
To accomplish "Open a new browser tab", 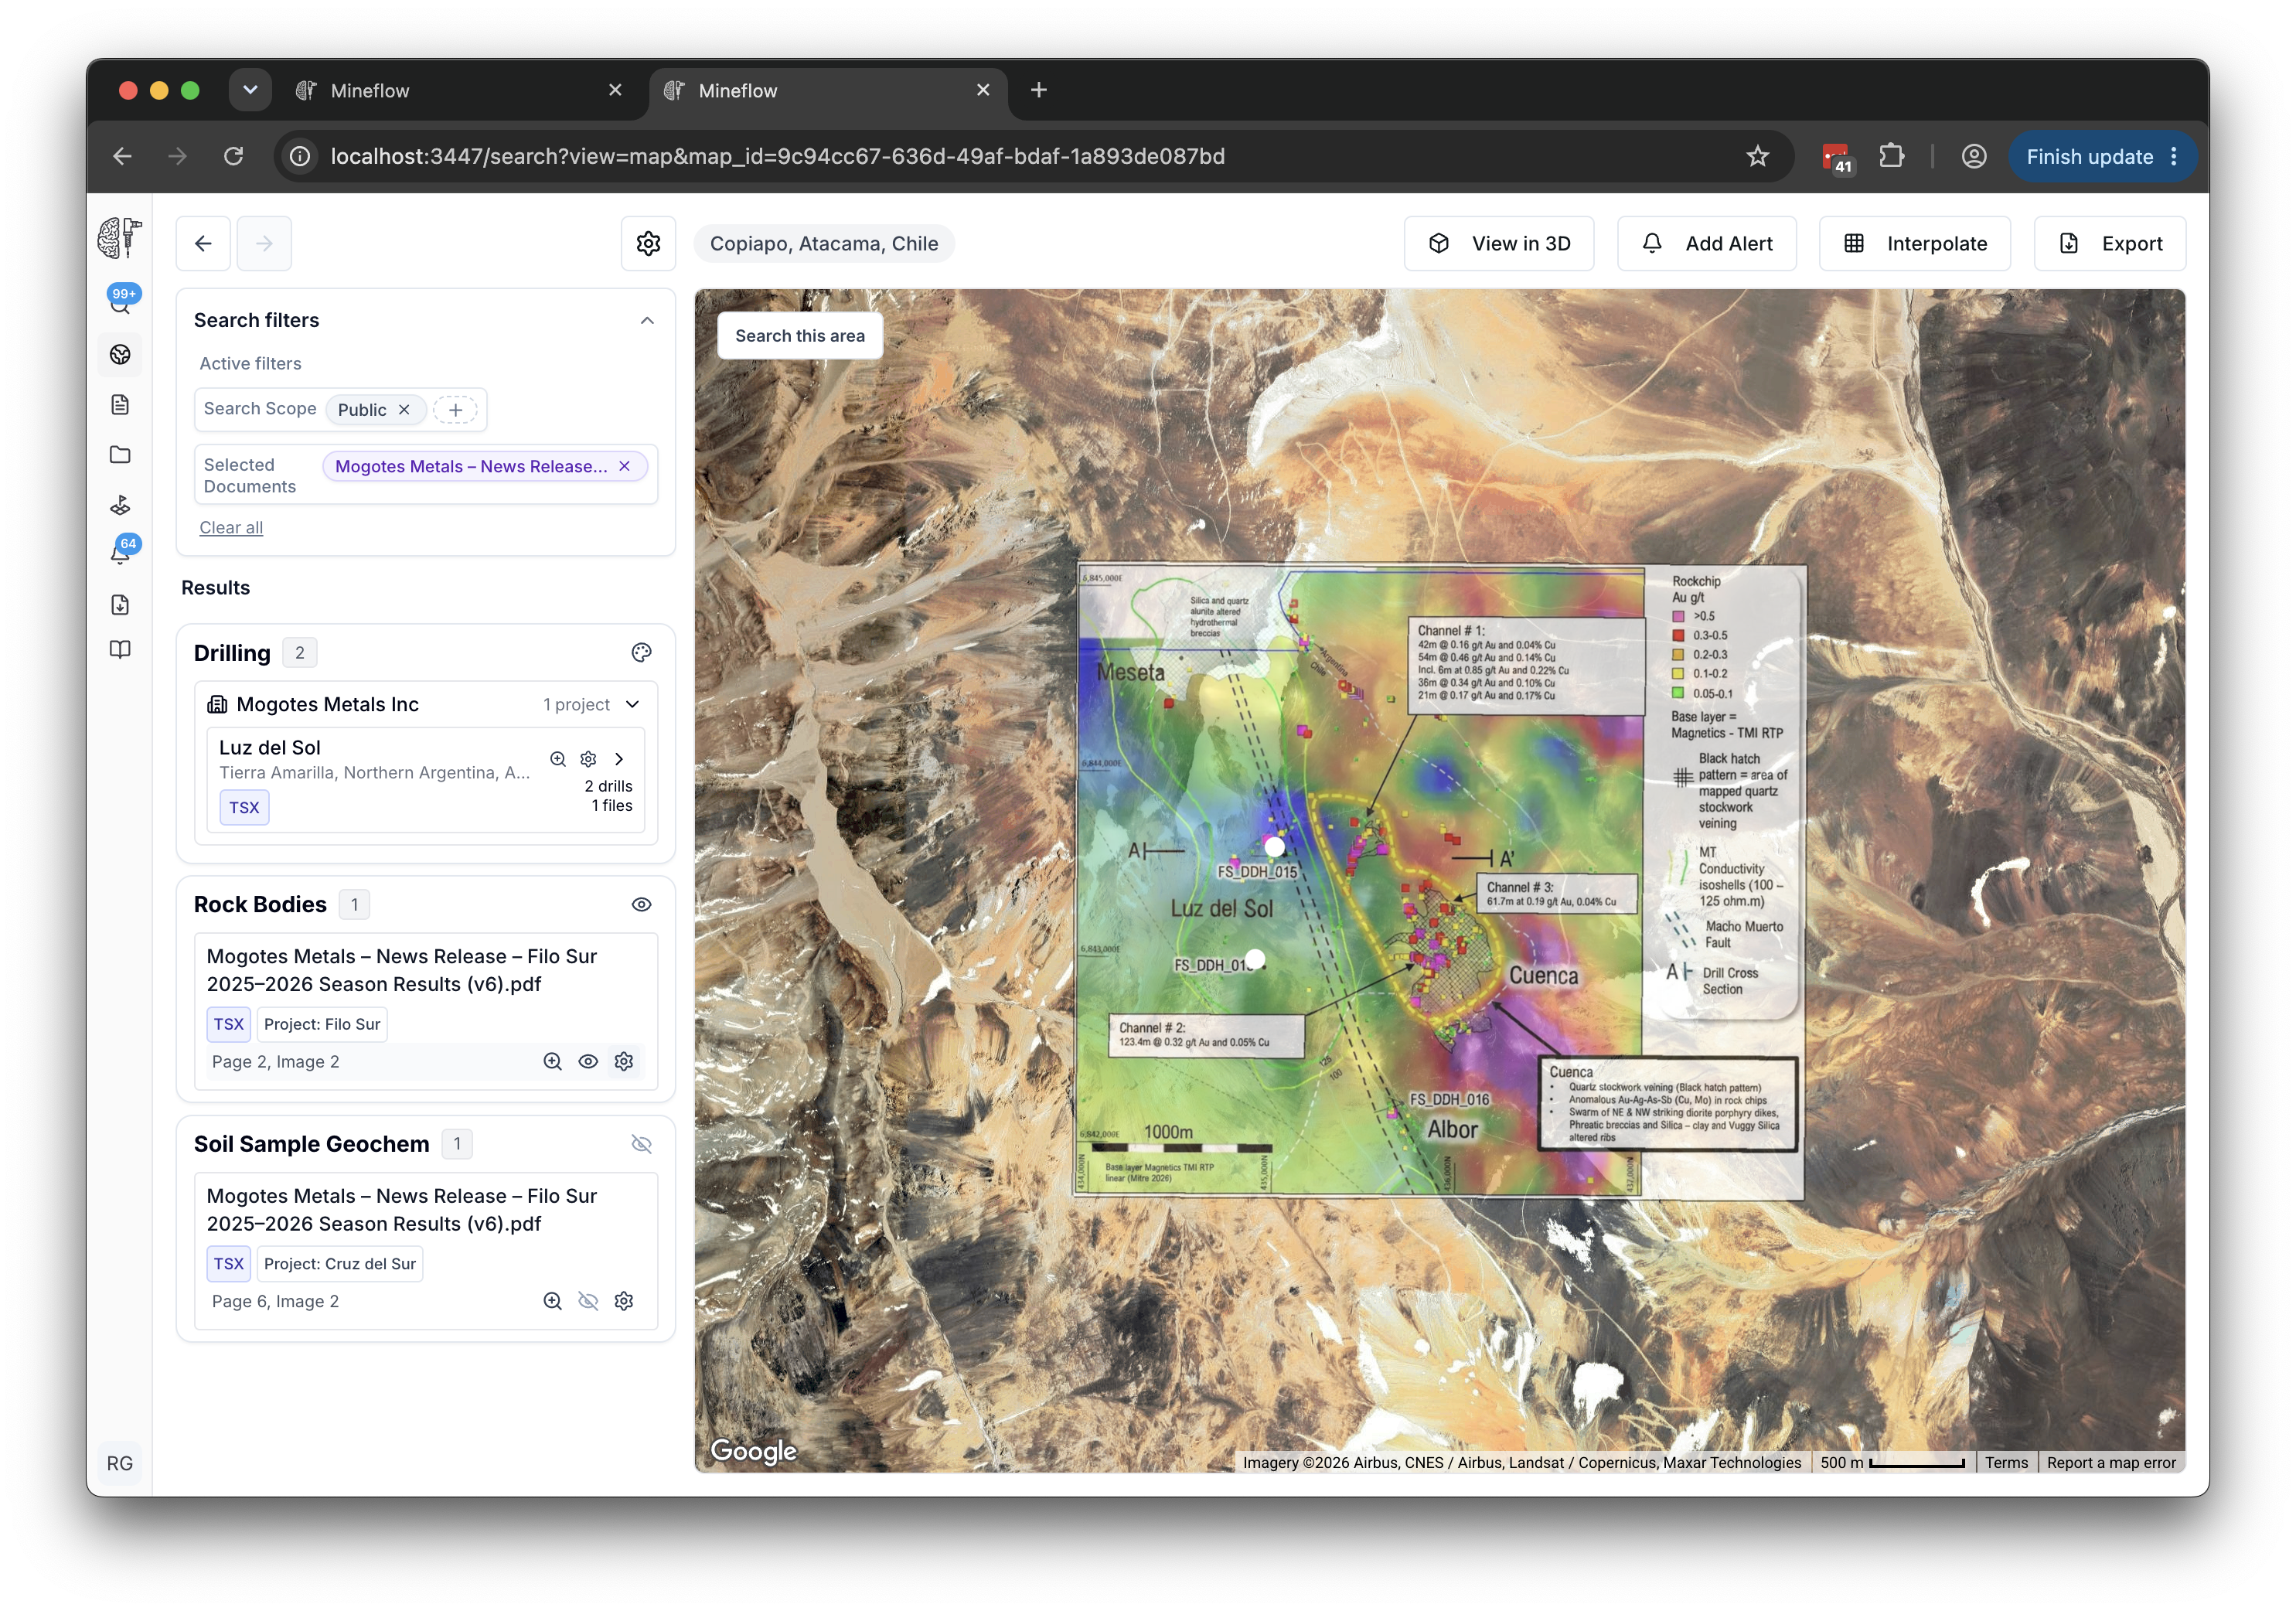I will [1039, 91].
